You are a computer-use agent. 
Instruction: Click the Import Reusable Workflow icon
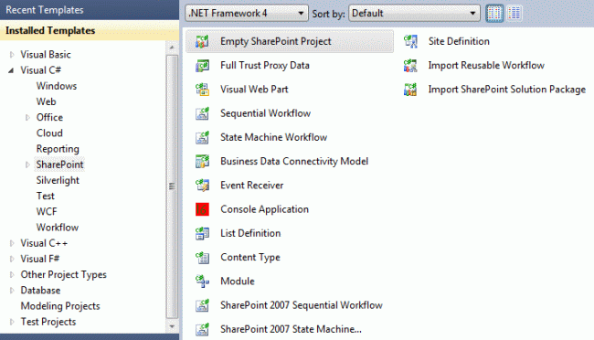(410, 65)
